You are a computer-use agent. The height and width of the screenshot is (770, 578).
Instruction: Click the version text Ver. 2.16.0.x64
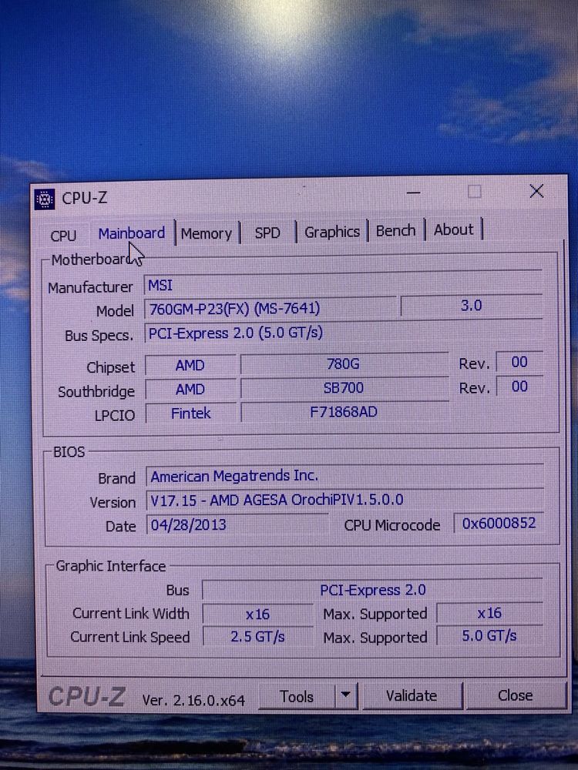(x=193, y=700)
